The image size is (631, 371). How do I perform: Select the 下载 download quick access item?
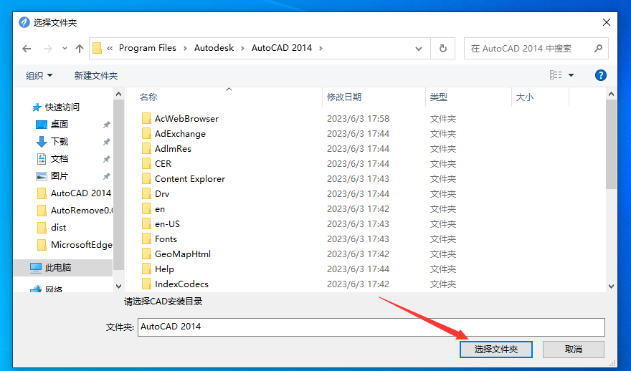pyautogui.click(x=60, y=142)
